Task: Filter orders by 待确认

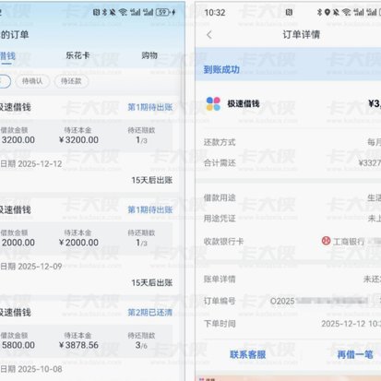Action: click(32, 81)
